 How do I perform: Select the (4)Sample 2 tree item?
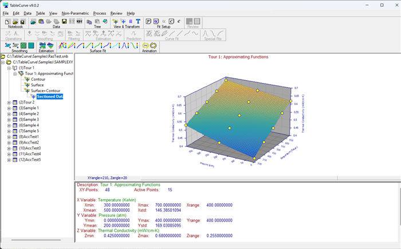(29, 114)
